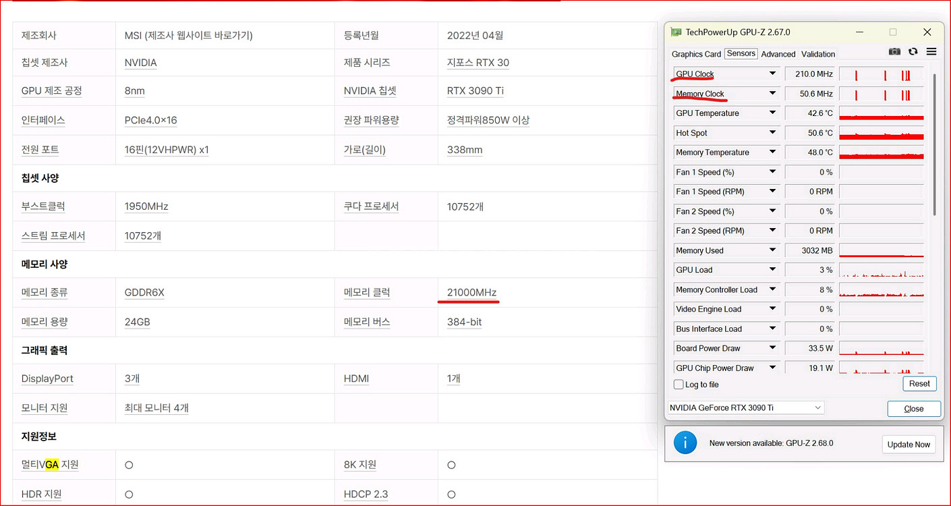Viewport: 951px width, 506px height.
Task: Switch to the Graphics Card tab
Action: point(696,54)
